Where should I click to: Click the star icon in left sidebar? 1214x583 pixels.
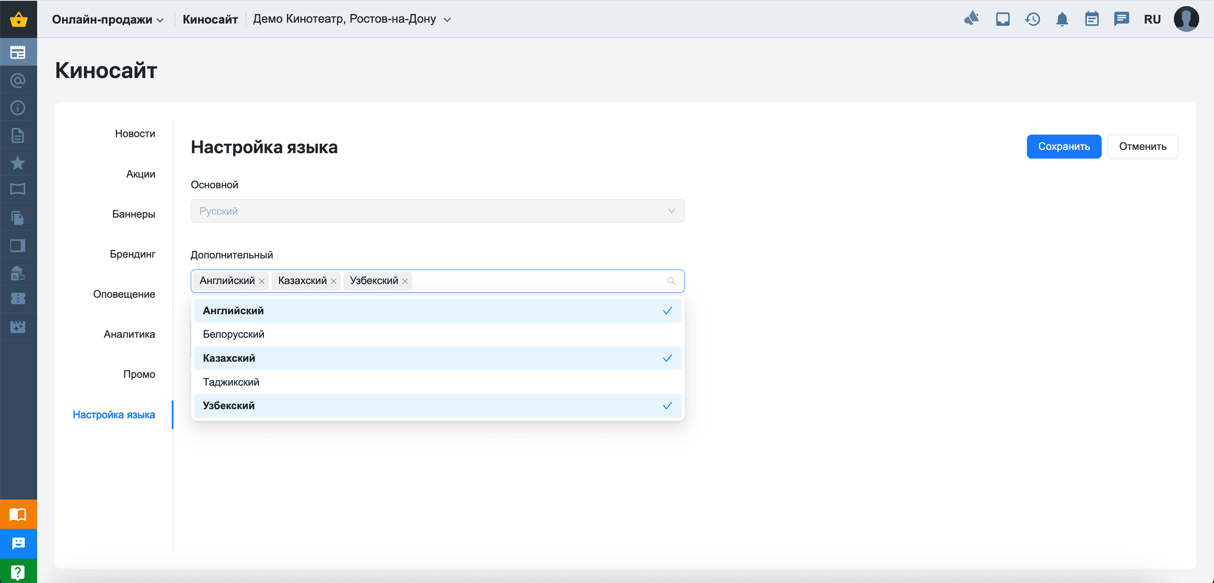pyautogui.click(x=18, y=163)
